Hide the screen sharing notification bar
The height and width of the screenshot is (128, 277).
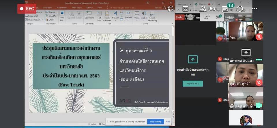[167, 122]
